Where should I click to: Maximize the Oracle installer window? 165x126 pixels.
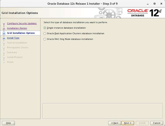point(154,4)
